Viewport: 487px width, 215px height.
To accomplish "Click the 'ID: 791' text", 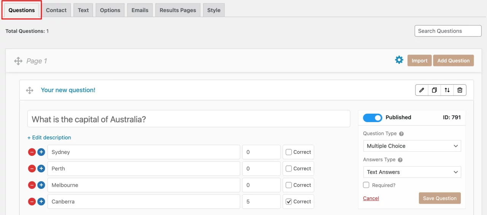I will (x=452, y=118).
